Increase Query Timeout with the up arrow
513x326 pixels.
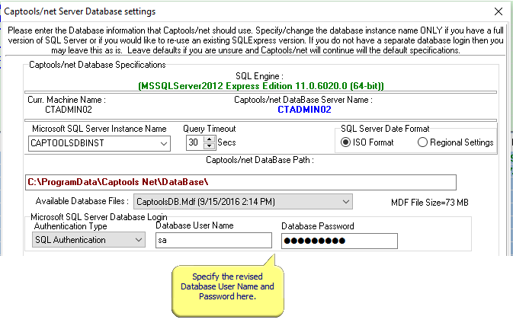pyautogui.click(x=209, y=139)
